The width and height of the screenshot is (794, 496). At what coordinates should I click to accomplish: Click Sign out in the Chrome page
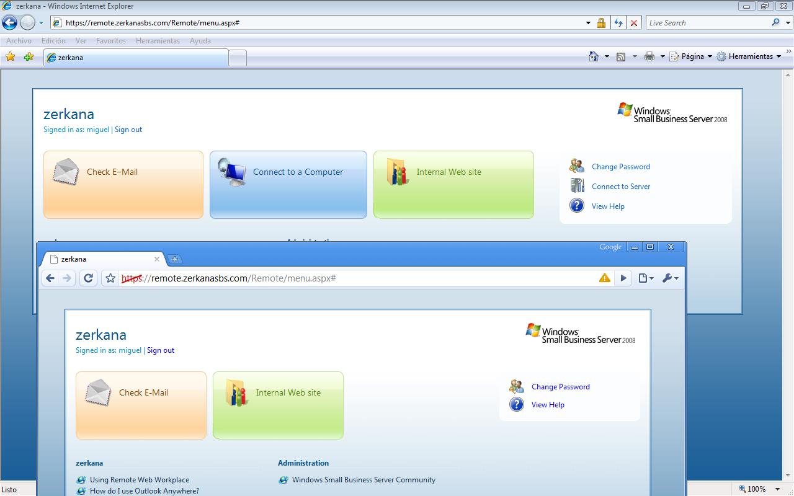tap(161, 350)
